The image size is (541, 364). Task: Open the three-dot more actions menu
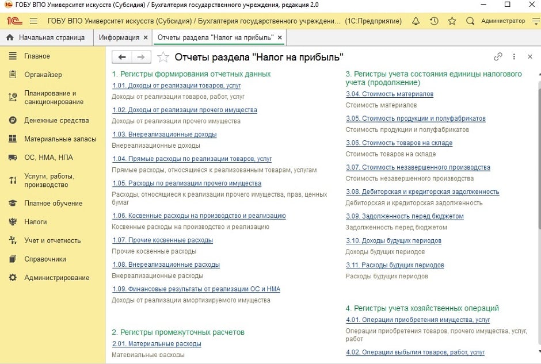point(513,57)
